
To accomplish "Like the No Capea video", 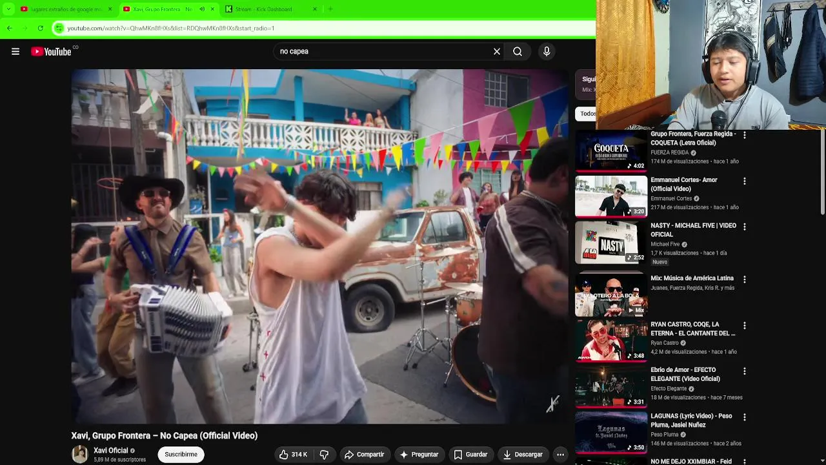I will point(294,455).
